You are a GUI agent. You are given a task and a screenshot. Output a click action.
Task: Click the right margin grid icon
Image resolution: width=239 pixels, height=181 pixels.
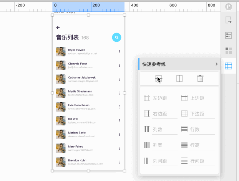[147, 114]
